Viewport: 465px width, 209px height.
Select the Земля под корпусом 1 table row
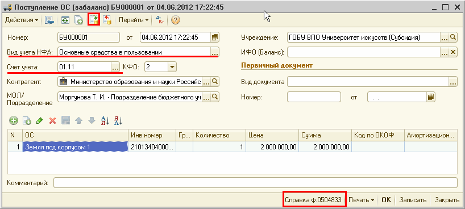pos(232,147)
